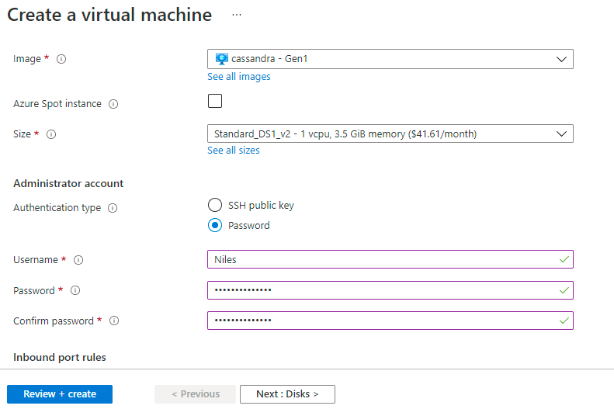The image size is (614, 416).
Task: Go to Next : Disks step
Action: click(287, 394)
